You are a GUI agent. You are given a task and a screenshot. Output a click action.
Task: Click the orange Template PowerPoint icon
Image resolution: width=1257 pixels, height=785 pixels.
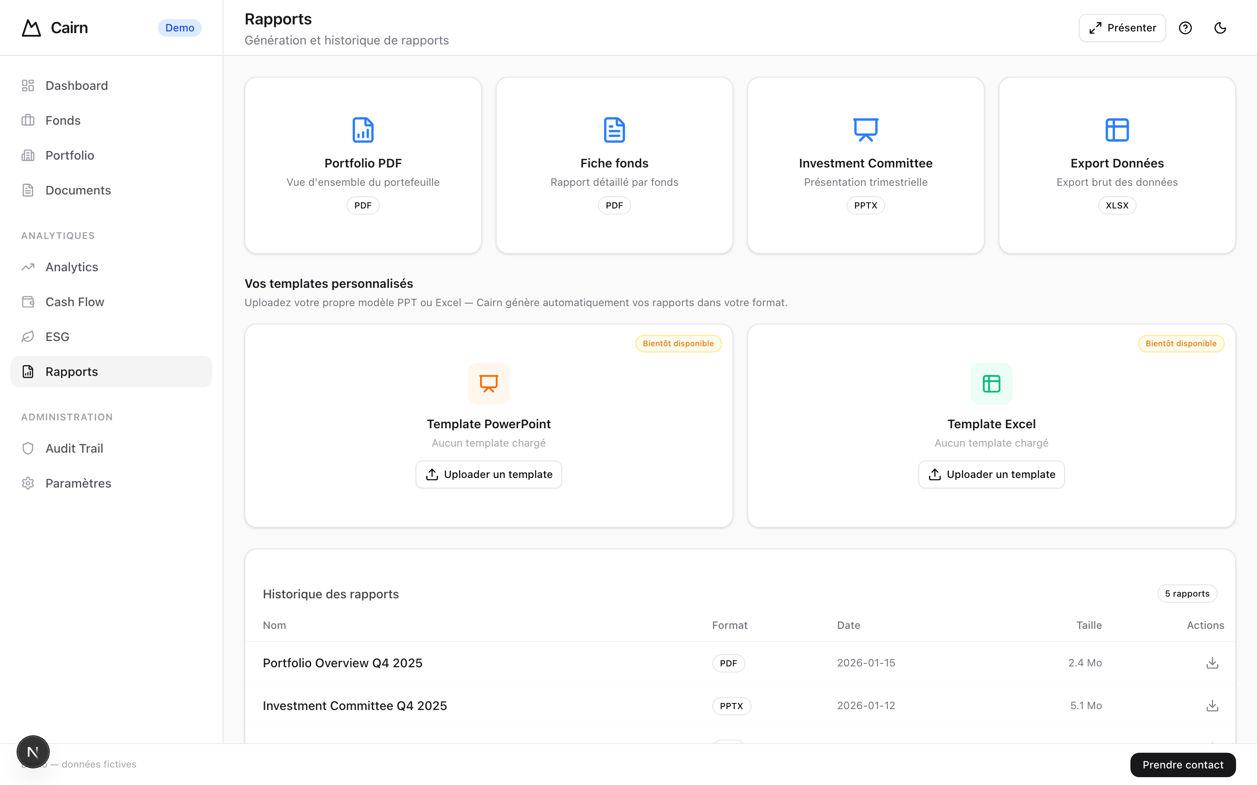coord(488,384)
